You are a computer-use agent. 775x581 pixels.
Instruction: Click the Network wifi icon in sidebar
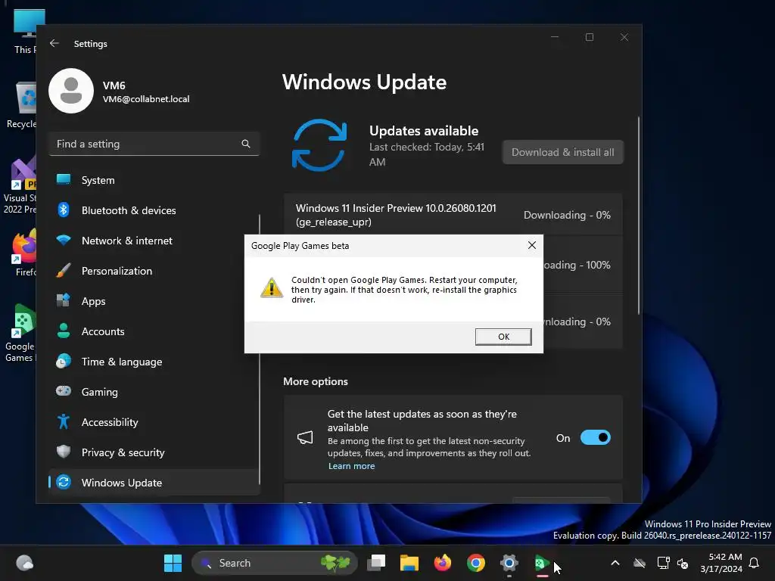tap(64, 240)
